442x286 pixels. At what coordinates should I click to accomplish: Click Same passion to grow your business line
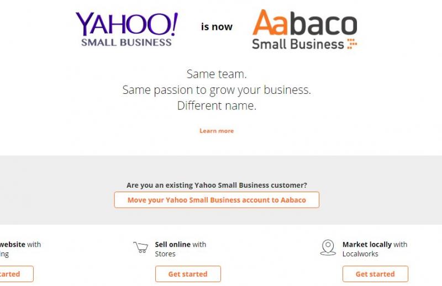pos(217,90)
